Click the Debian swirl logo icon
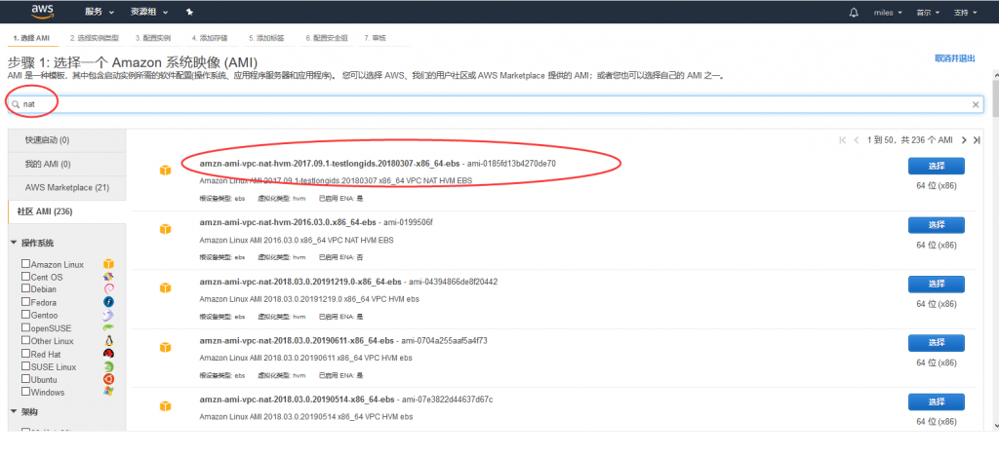The width and height of the screenshot is (999, 458). pyautogui.click(x=109, y=288)
